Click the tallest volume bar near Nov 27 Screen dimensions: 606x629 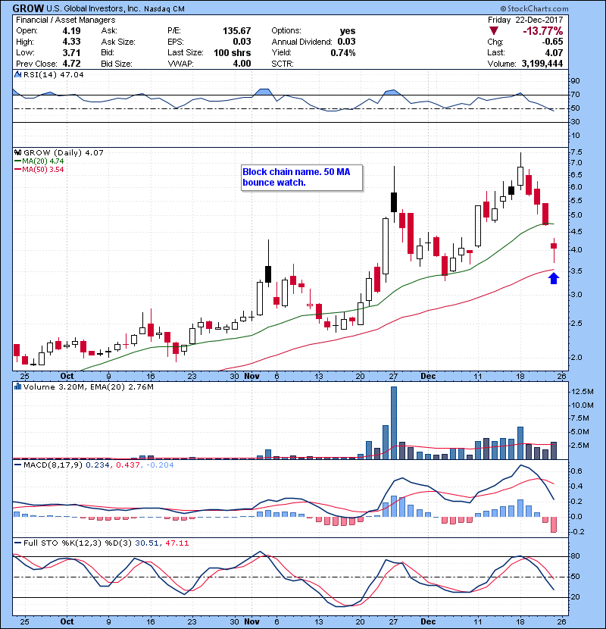pyautogui.click(x=394, y=423)
